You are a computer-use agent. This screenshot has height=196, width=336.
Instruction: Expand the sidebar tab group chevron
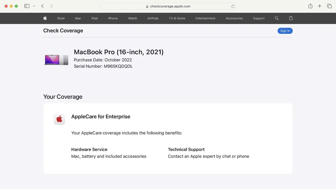pos(34,6)
